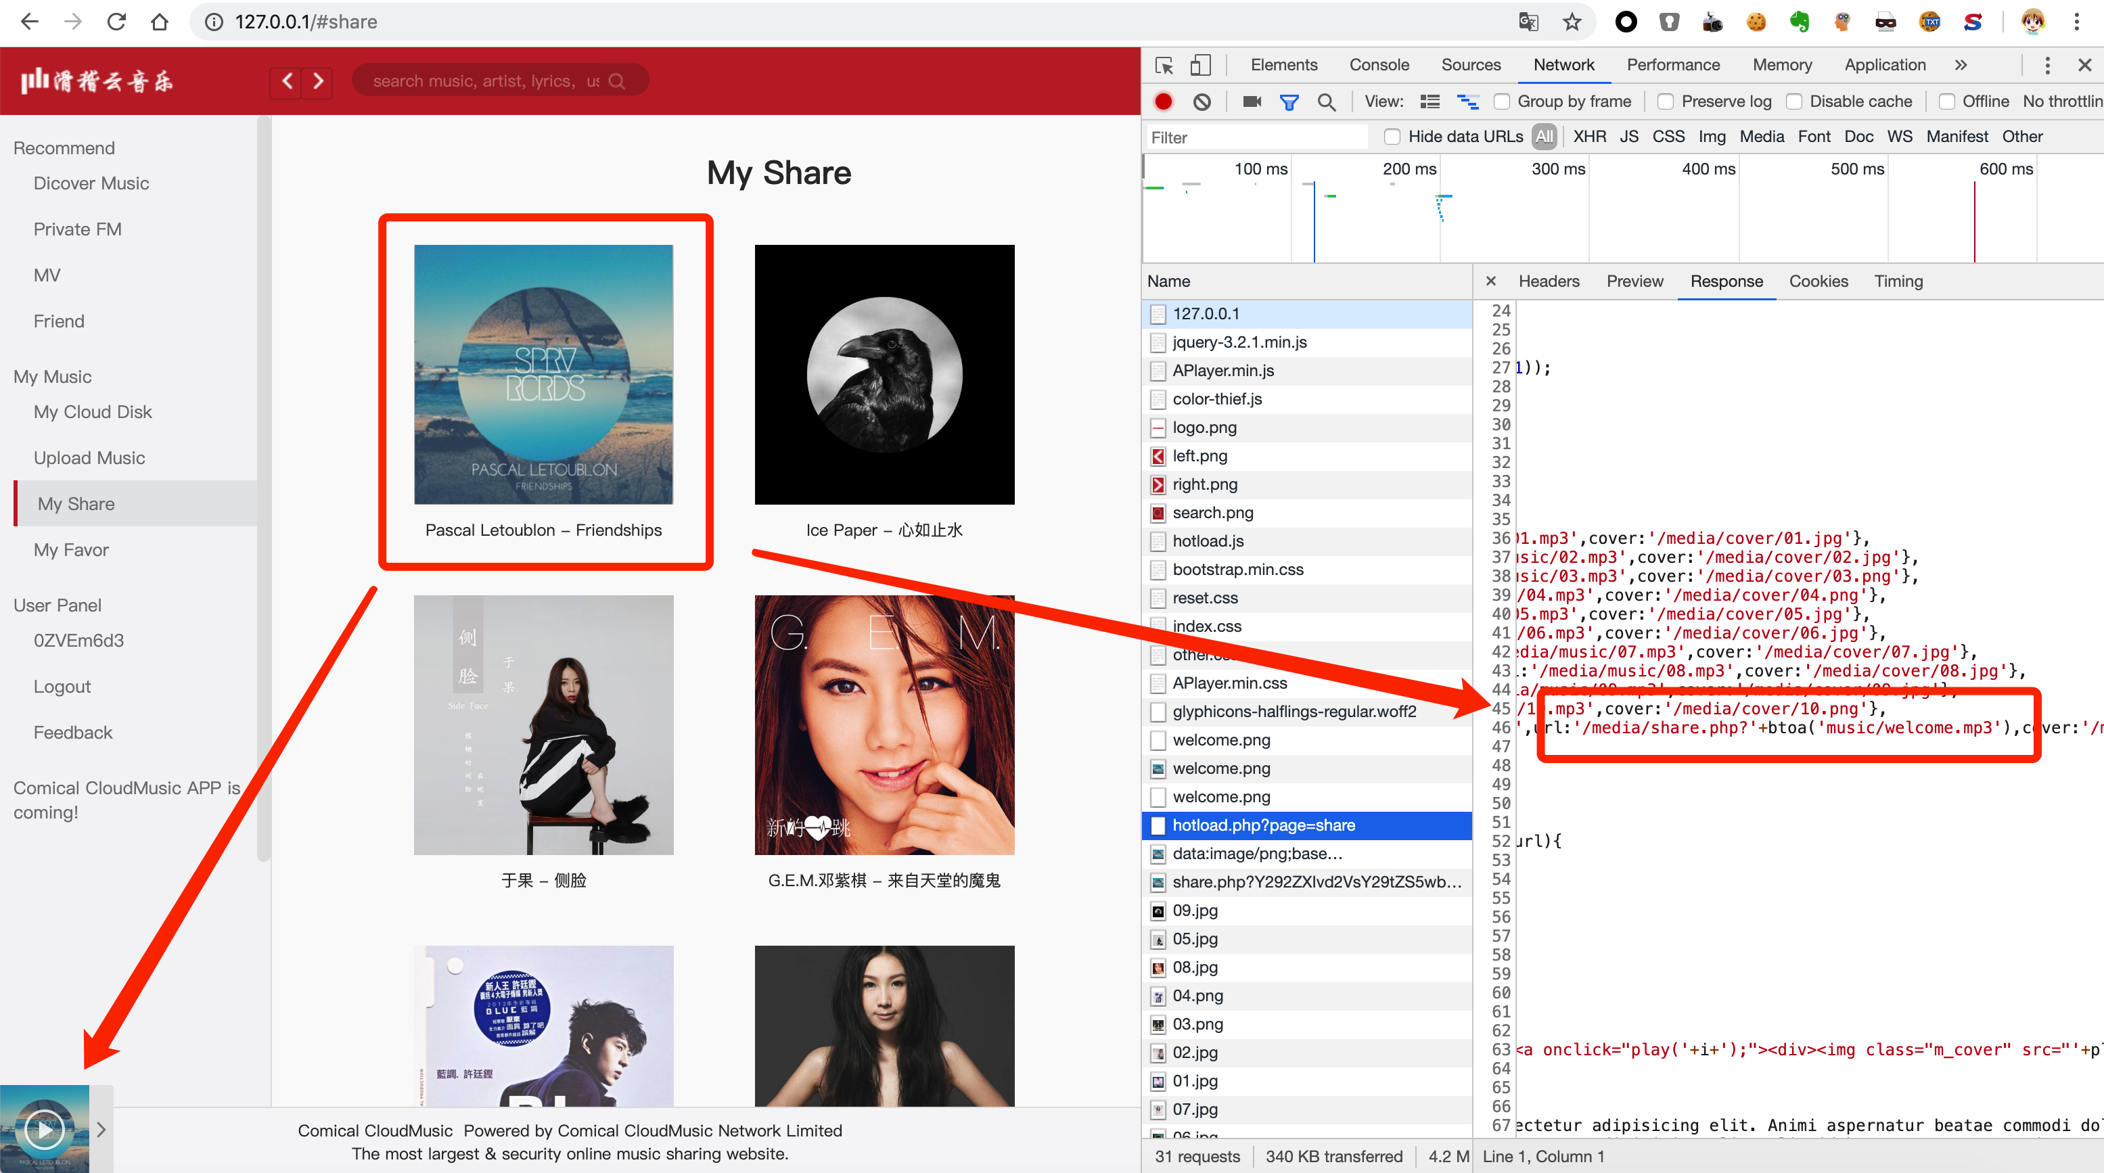
Task: Open the My Favor sidebar link
Action: click(71, 550)
